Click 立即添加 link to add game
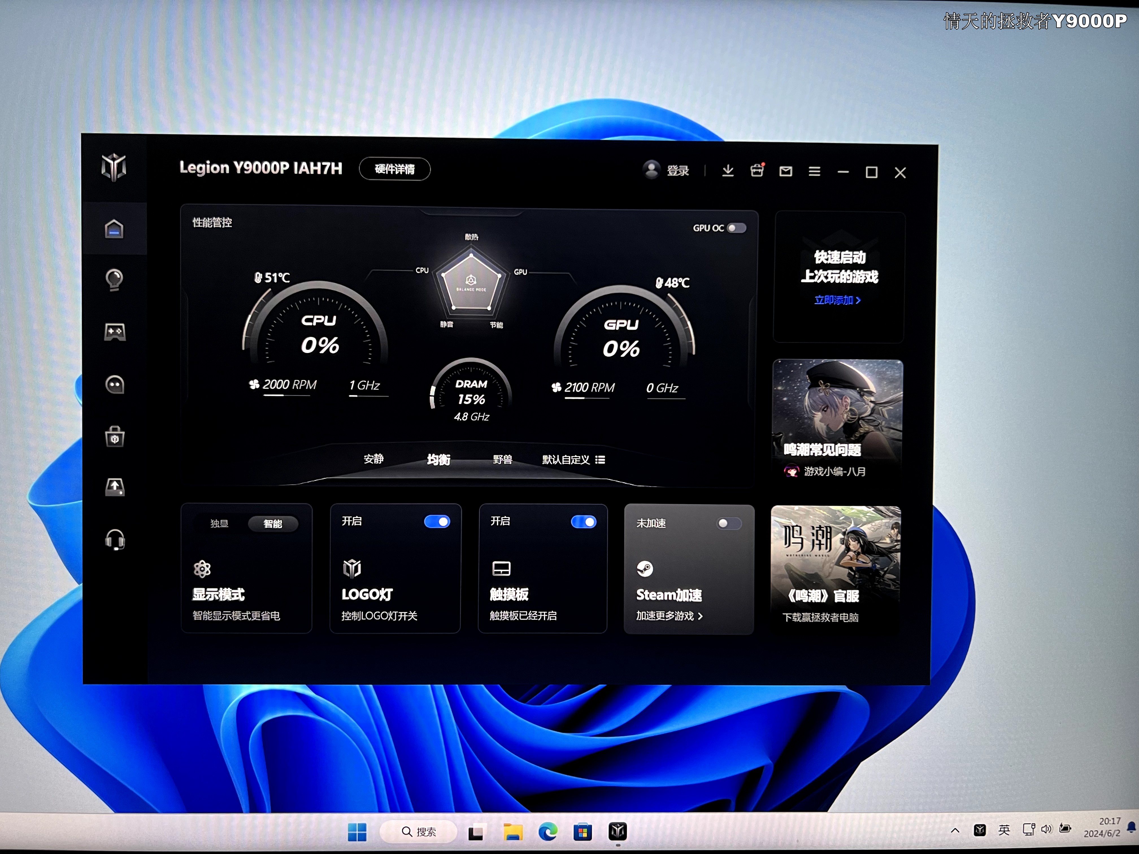 (837, 300)
